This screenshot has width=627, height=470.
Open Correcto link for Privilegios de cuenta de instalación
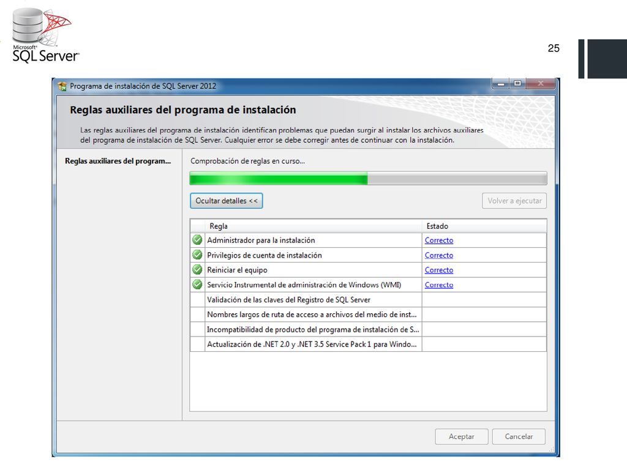tap(438, 255)
